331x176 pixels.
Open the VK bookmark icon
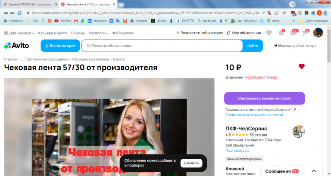tap(111, 21)
